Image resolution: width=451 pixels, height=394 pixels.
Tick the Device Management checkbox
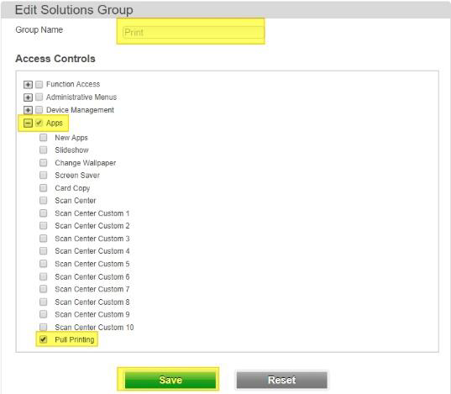(39, 110)
